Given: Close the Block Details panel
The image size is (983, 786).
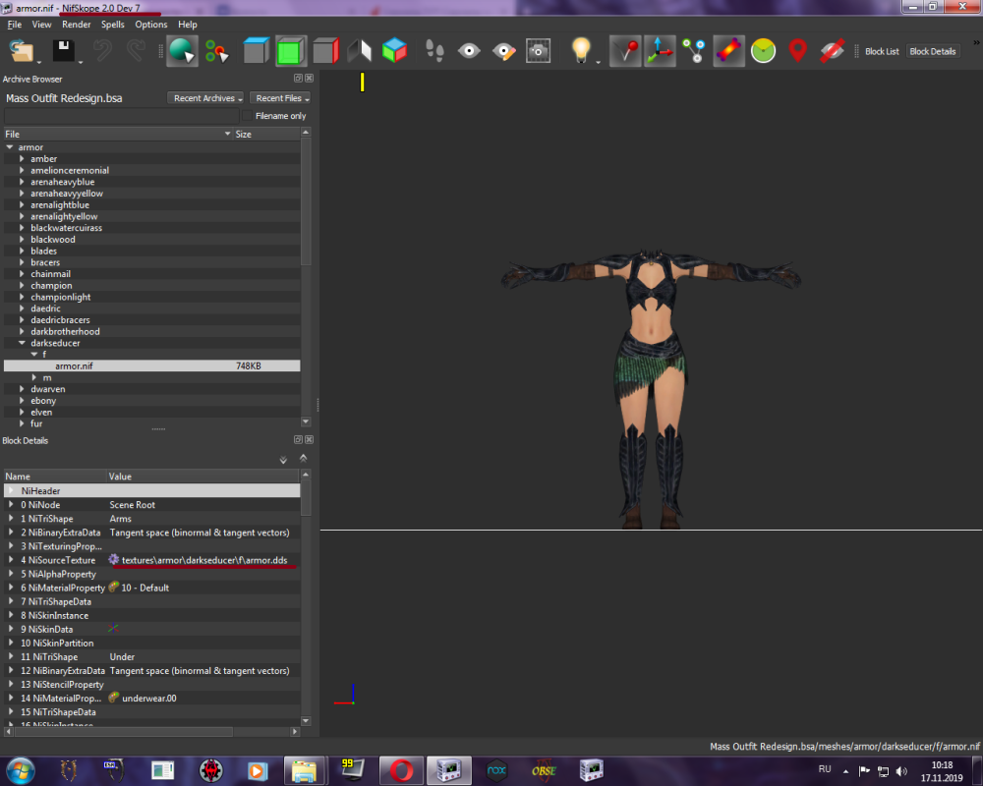Looking at the screenshot, I should 309,440.
